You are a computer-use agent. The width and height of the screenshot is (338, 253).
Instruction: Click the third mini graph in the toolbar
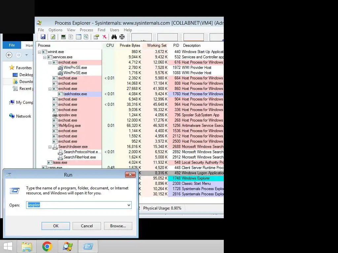(x=193, y=37)
